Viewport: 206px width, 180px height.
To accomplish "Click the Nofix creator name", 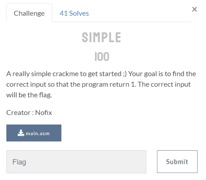I will [44, 113].
